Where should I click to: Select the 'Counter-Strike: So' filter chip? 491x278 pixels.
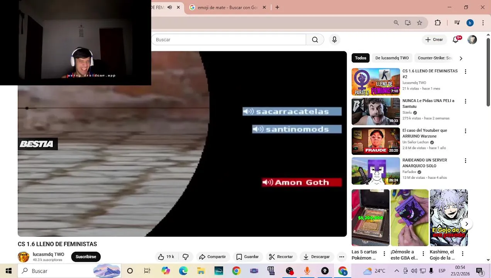[x=435, y=58]
